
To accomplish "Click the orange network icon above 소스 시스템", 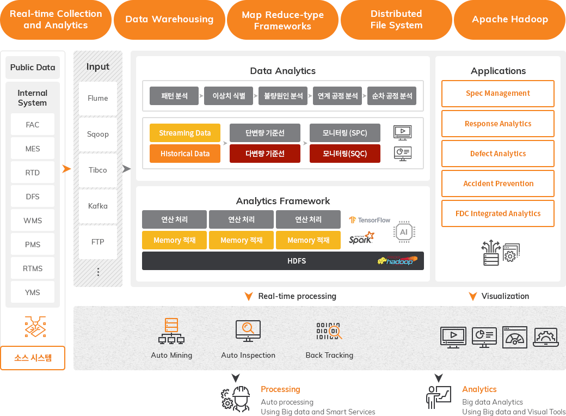I will (x=35, y=327).
